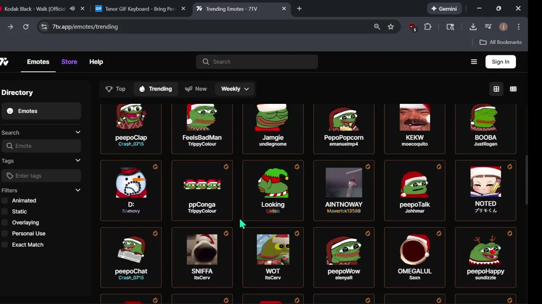Focus the sidebar Emote search field
Image resolution: width=542 pixels, height=304 pixels.
pyautogui.click(x=41, y=146)
